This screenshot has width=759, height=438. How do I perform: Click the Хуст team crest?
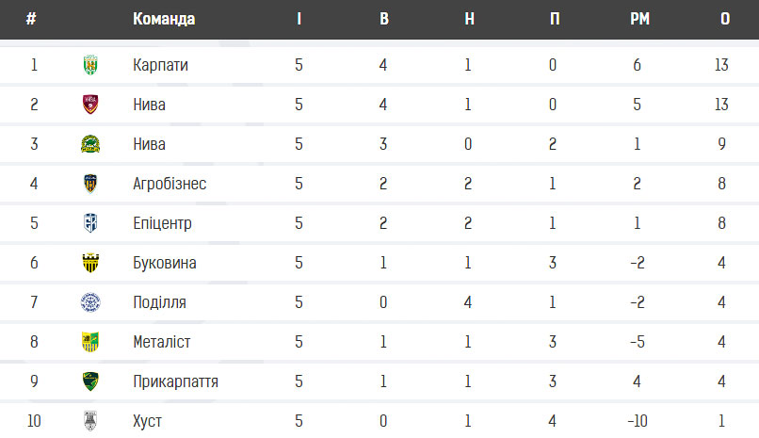90,421
